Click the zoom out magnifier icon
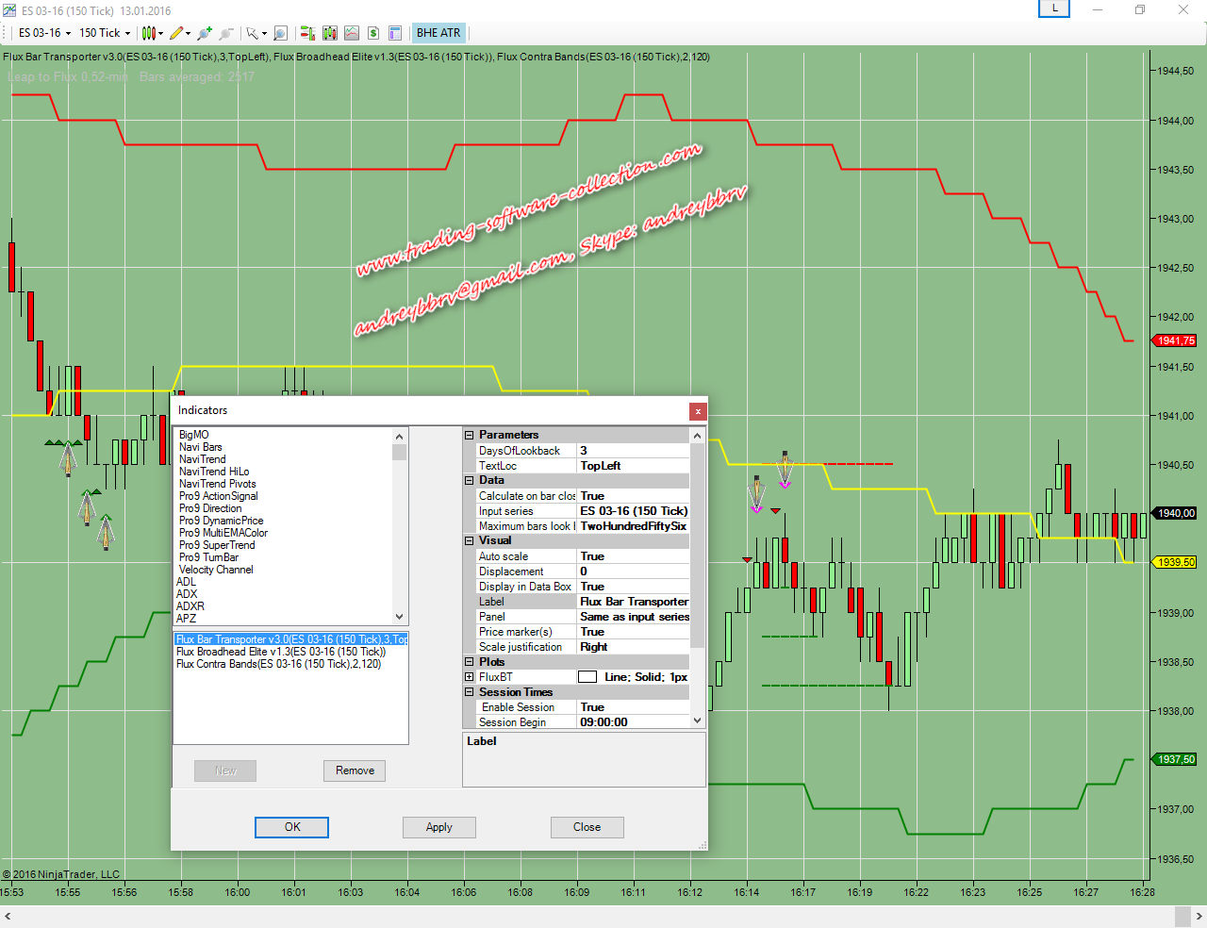Screen dimensions: 1207x928 [x=226, y=33]
